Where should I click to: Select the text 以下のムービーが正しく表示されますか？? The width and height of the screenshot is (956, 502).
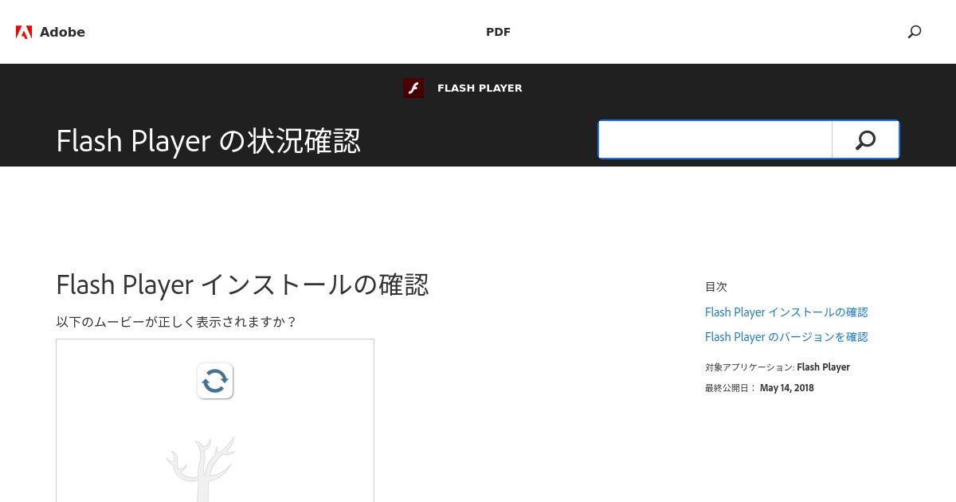pyautogui.click(x=176, y=322)
